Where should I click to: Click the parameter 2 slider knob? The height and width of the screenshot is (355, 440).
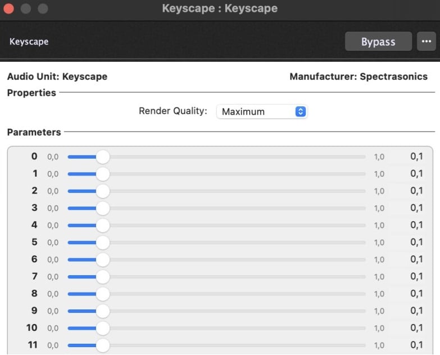click(103, 191)
